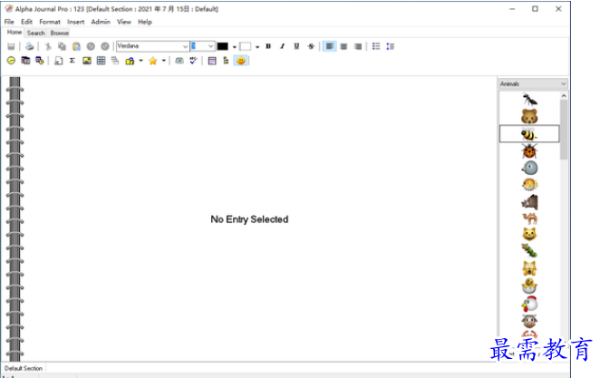Cut selection with scissors icon
Image resolution: width=600 pixels, height=378 pixels.
tap(48, 46)
